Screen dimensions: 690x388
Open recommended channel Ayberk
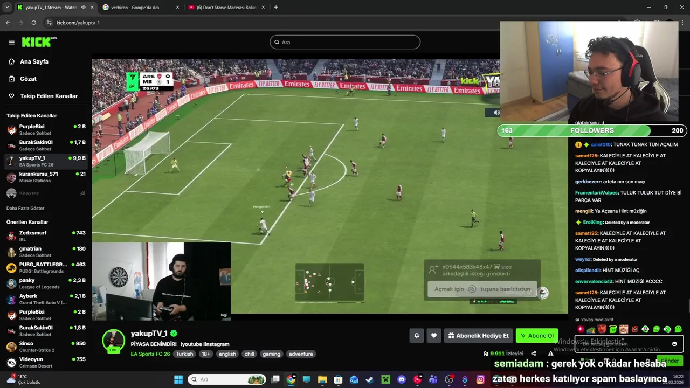46,299
